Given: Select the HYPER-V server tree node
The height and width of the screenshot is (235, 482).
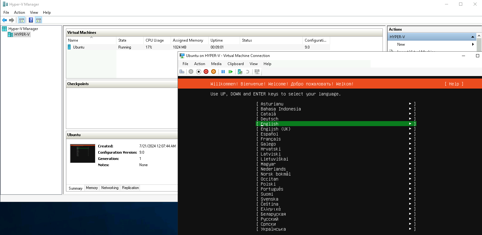Looking at the screenshot, I should (x=22, y=34).
